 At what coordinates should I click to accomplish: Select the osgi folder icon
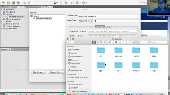(154, 65)
